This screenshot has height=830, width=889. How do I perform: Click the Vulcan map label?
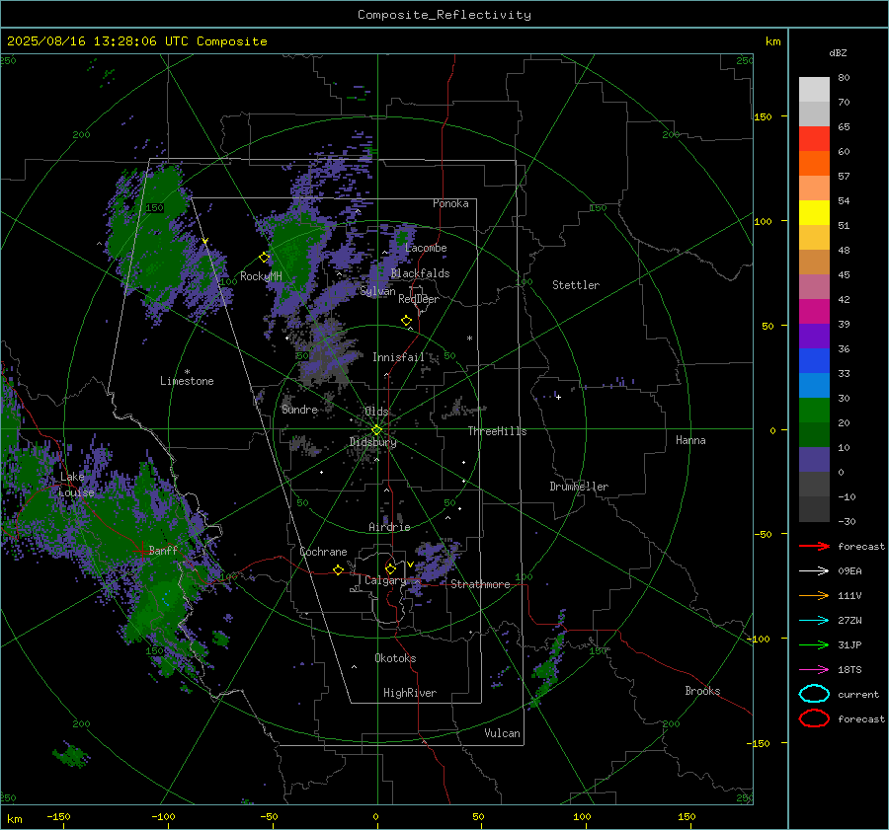click(502, 733)
